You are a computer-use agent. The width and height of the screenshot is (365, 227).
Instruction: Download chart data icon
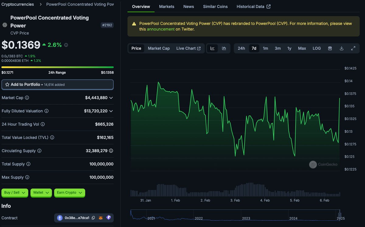coord(342,48)
